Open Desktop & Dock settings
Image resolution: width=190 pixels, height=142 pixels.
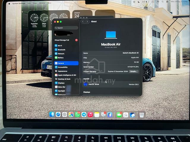pyautogui.click(x=66, y=79)
